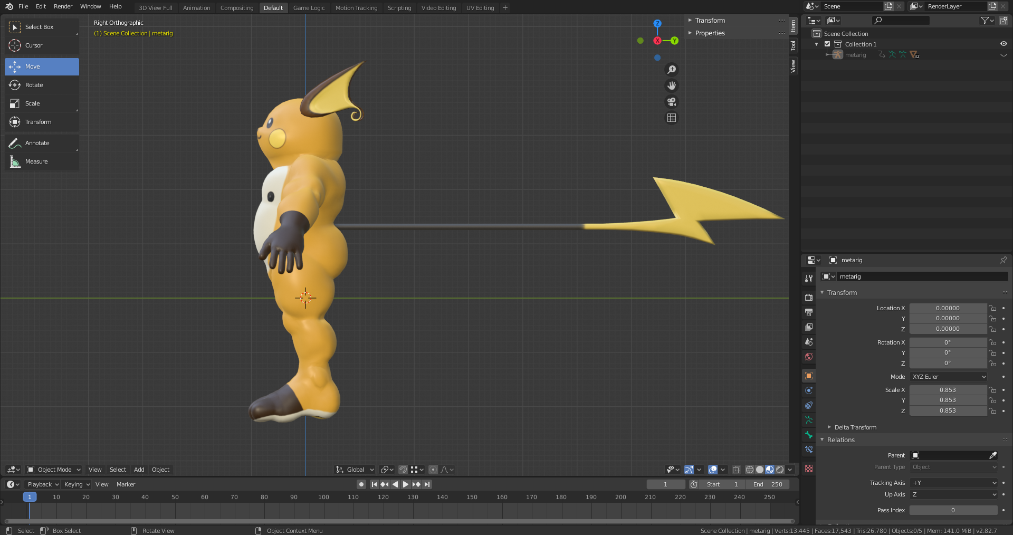
Task: Add a new workspace with plus button
Action: [x=505, y=8]
